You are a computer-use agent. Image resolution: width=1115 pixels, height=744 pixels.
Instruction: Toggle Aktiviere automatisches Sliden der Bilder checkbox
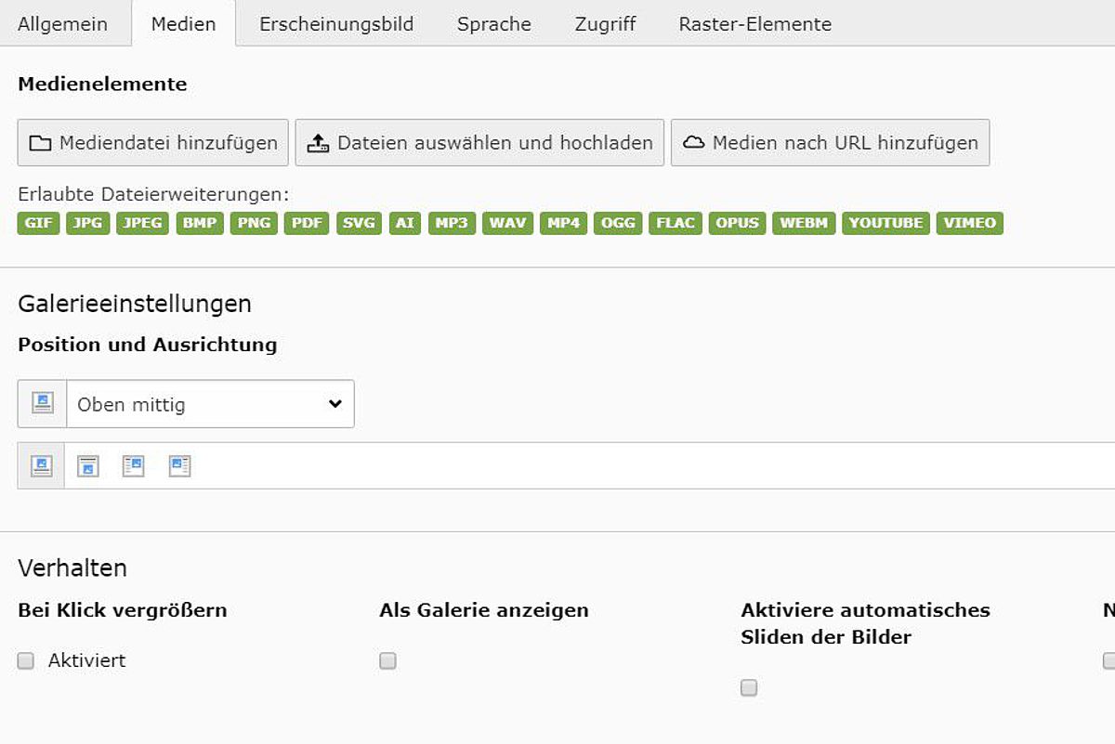coord(749,688)
